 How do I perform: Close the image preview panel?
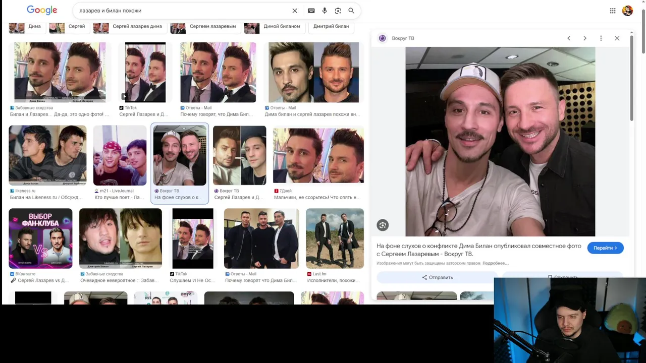[617, 38]
